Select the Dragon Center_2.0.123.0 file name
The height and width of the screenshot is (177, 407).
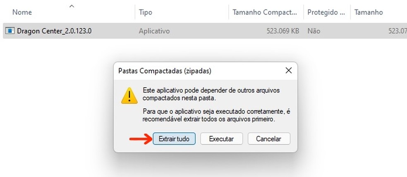coord(54,31)
